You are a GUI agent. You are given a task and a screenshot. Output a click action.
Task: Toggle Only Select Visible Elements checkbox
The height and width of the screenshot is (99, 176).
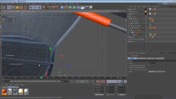point(149,67)
